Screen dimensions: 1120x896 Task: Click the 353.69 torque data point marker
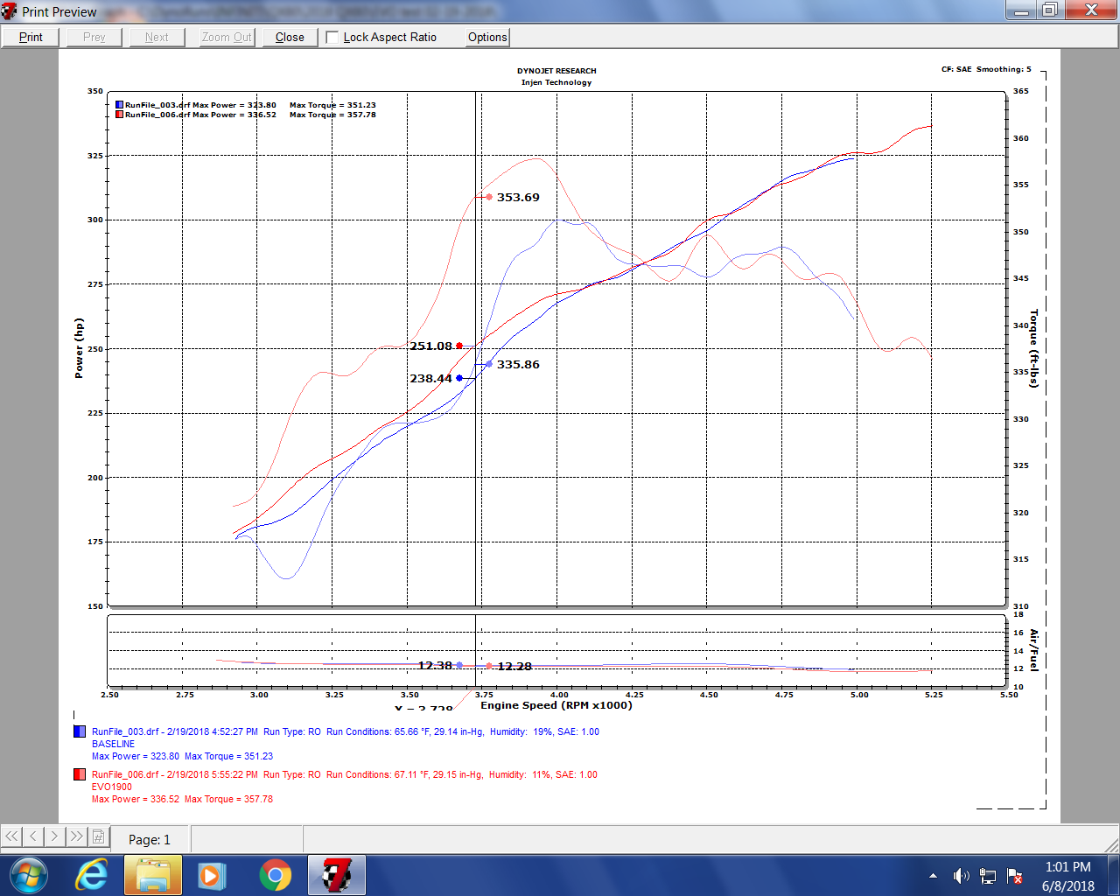pyautogui.click(x=489, y=197)
